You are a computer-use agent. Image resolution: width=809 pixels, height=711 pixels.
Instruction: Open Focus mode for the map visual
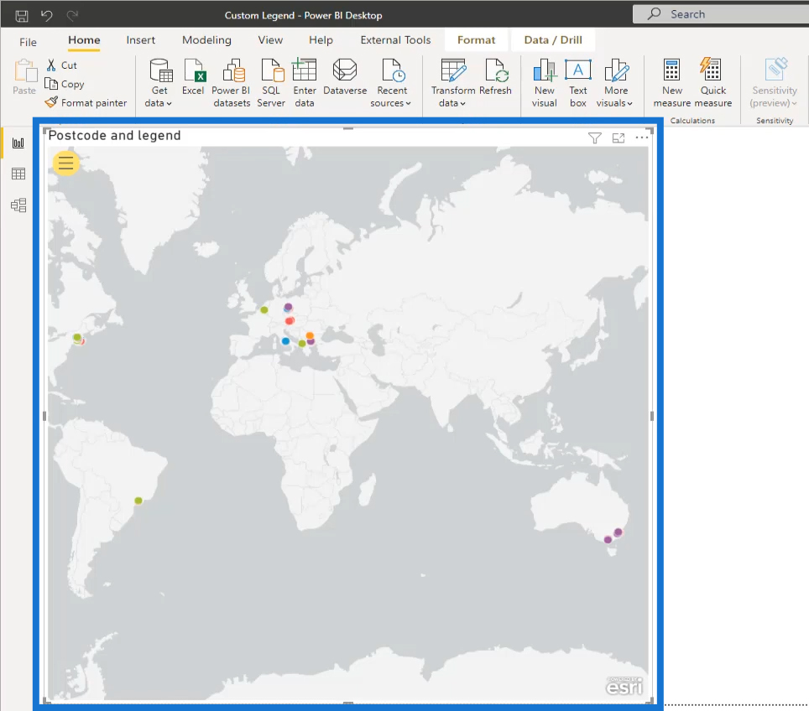pyautogui.click(x=618, y=138)
